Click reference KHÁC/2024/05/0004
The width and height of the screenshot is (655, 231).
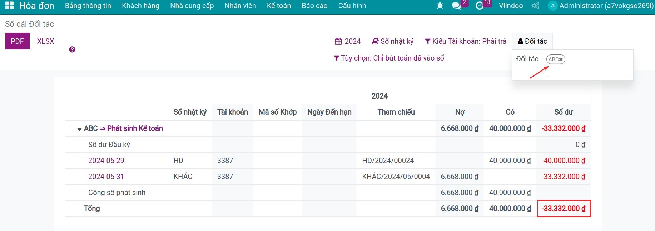(396, 177)
